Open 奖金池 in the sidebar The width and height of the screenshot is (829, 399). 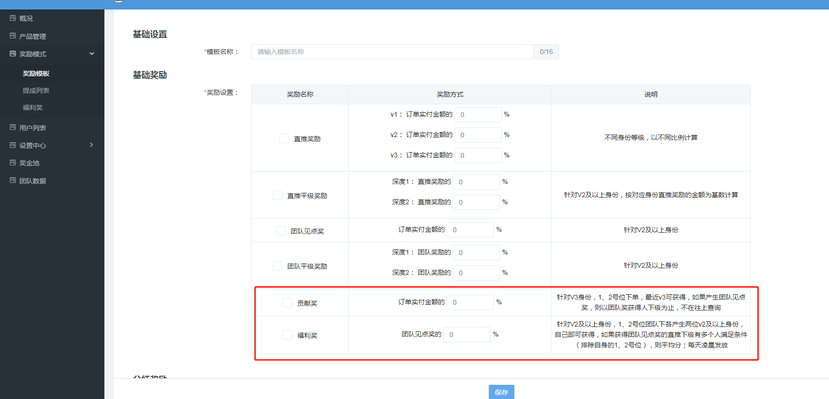29,163
